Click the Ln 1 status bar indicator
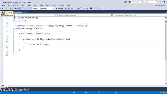The width and height of the screenshot is (167, 94). [x=75, y=92]
